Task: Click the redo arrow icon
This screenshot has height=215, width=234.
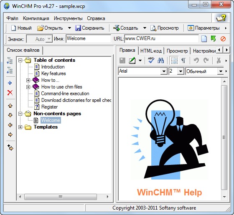Action: pyautogui.click(x=206, y=61)
